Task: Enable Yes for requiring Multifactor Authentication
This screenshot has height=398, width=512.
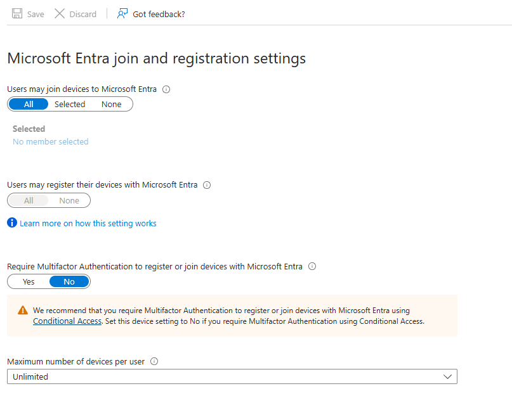Action: click(x=28, y=281)
